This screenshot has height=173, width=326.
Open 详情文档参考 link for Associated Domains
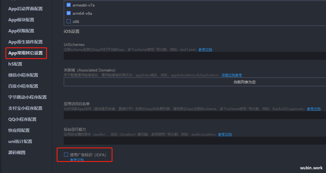coord(231,75)
